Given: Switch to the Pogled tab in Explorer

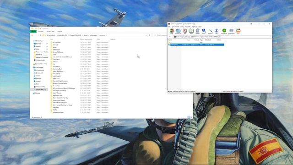Looking at the screenshot, I should coord(60,32).
